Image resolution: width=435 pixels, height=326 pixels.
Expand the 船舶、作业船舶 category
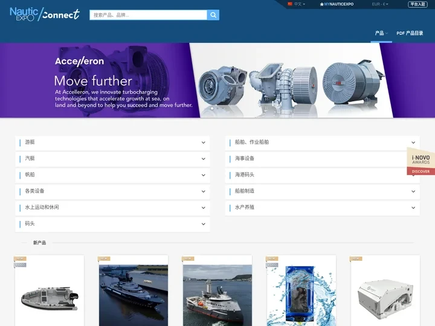[323, 142]
